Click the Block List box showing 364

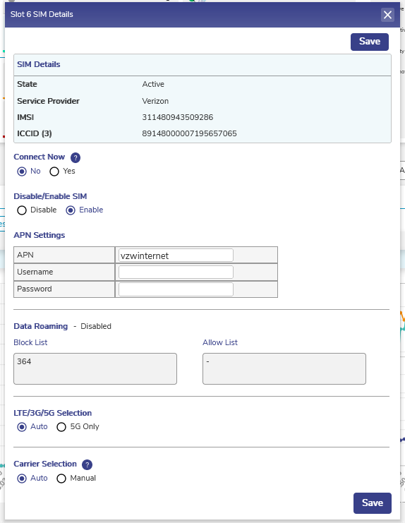[x=95, y=368]
